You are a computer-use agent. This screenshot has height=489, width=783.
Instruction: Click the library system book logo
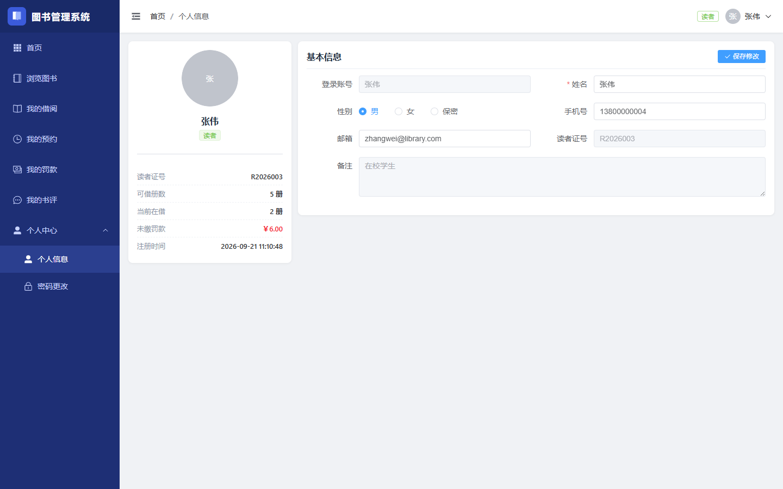click(17, 16)
